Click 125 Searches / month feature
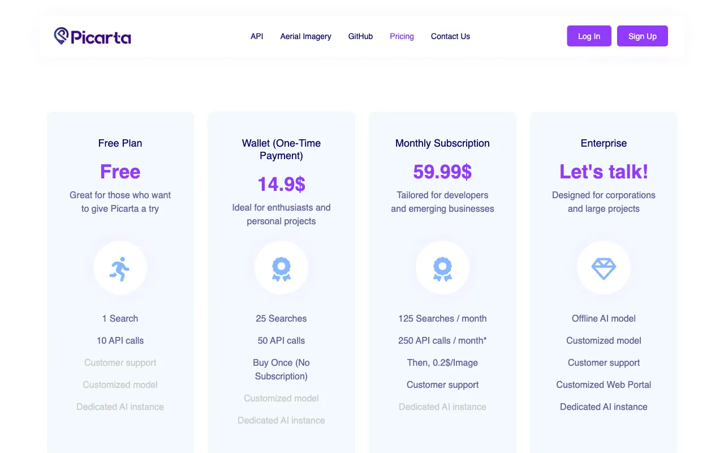724x453 pixels. 442,318
